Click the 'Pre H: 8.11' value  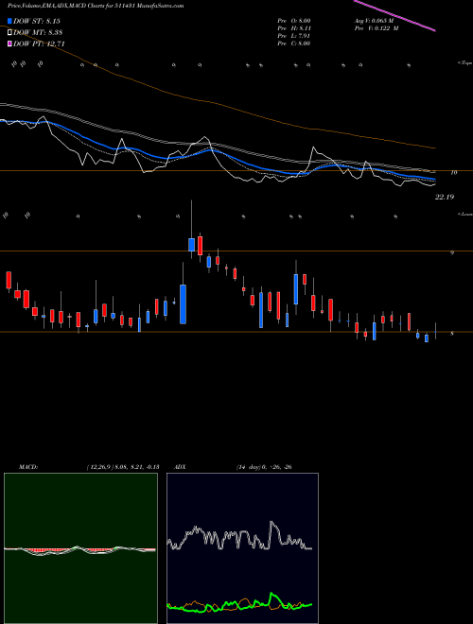point(294,27)
